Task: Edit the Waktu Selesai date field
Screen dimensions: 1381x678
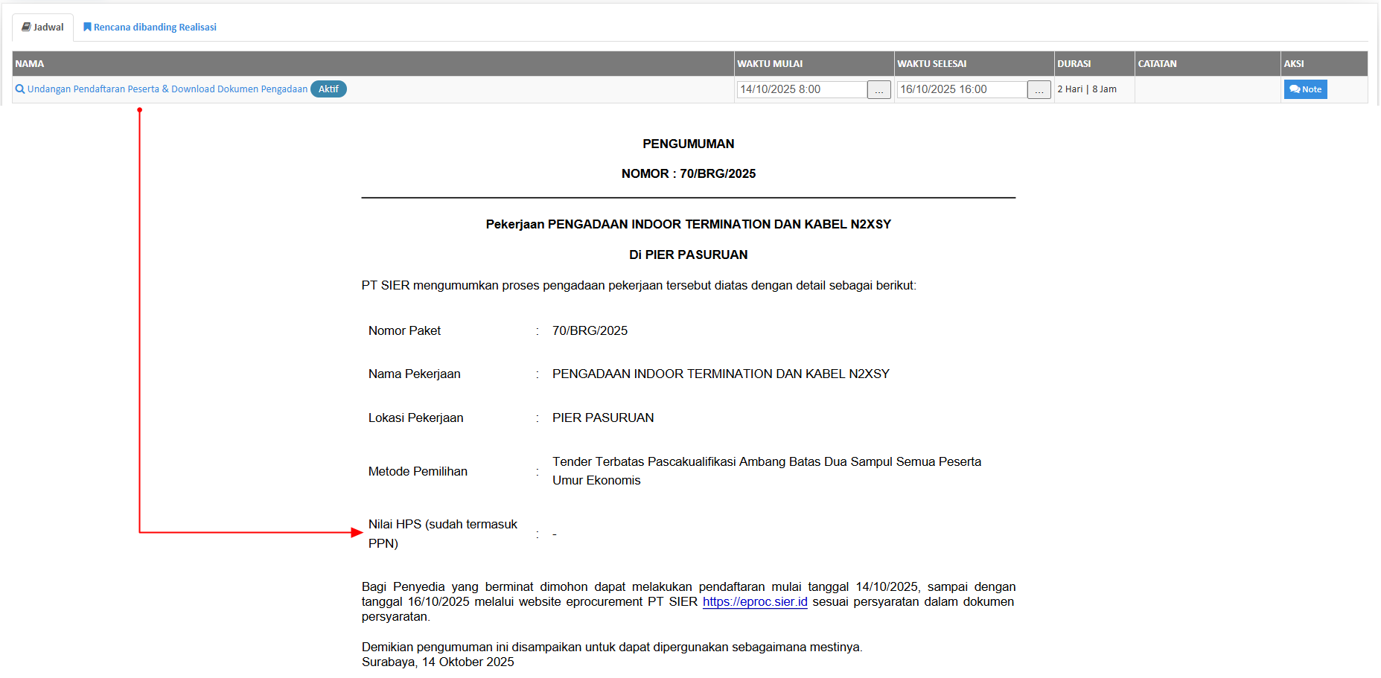Action: (962, 89)
